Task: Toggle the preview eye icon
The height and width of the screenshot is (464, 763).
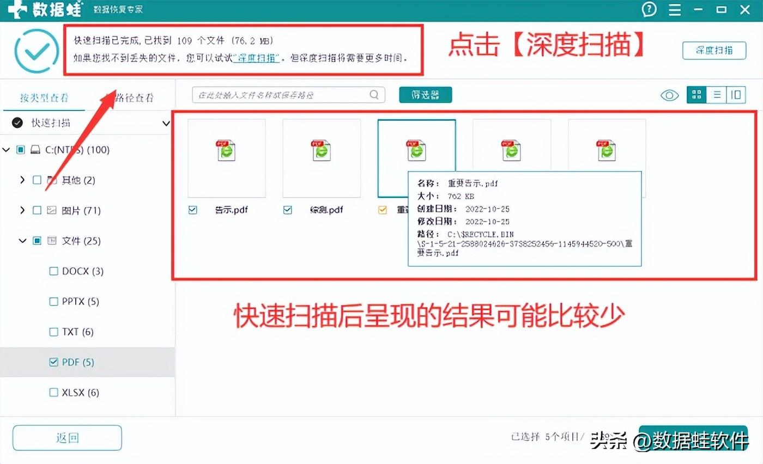Action: (x=669, y=94)
